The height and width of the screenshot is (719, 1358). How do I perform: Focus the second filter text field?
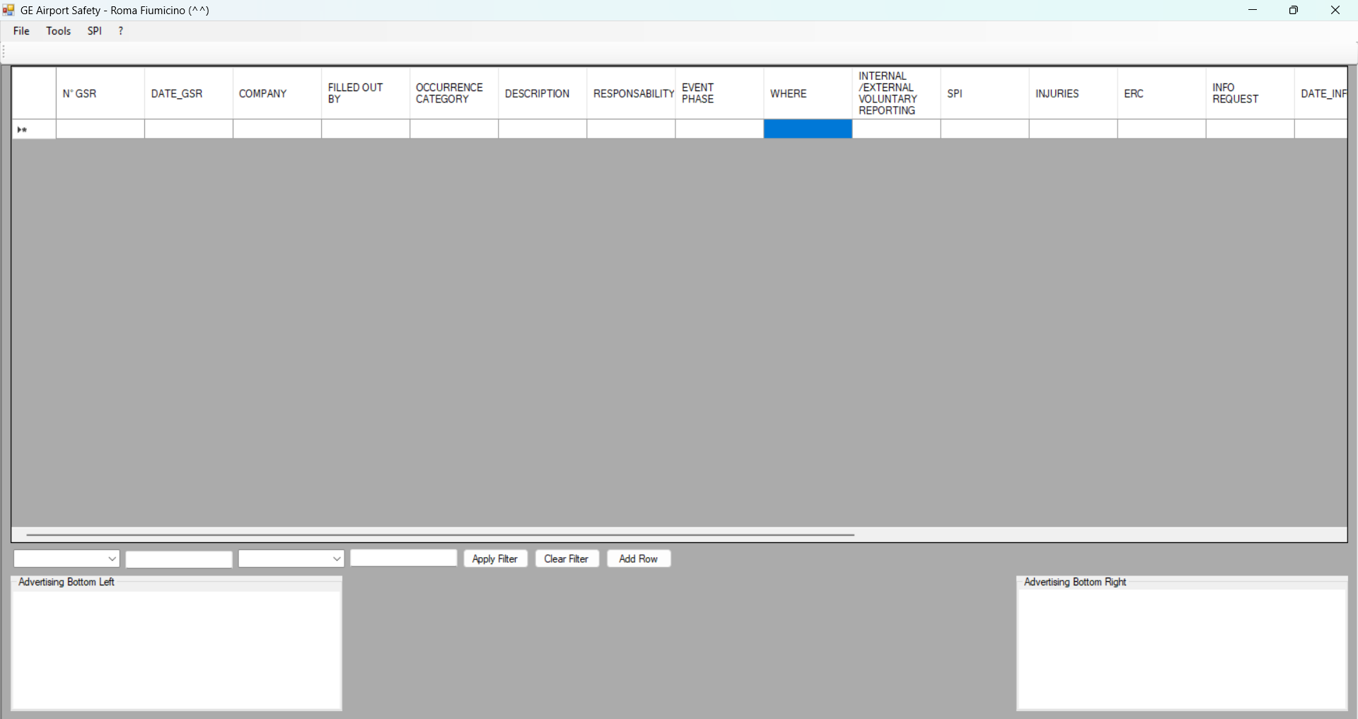pos(403,559)
